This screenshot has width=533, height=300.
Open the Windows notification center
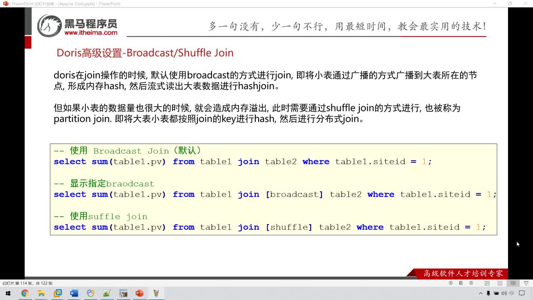522,293
